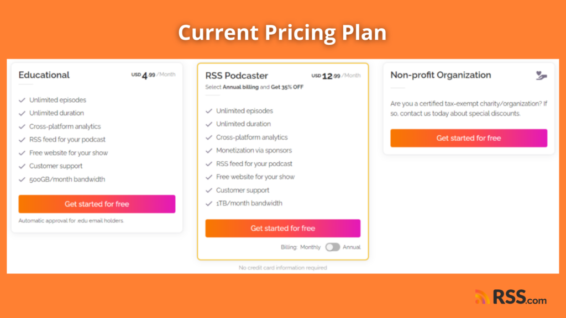566x318 pixels.
Task: Start free on the Educational plan
Action: (97, 204)
